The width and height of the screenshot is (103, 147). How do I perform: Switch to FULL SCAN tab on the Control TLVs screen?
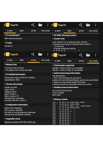[93, 31]
